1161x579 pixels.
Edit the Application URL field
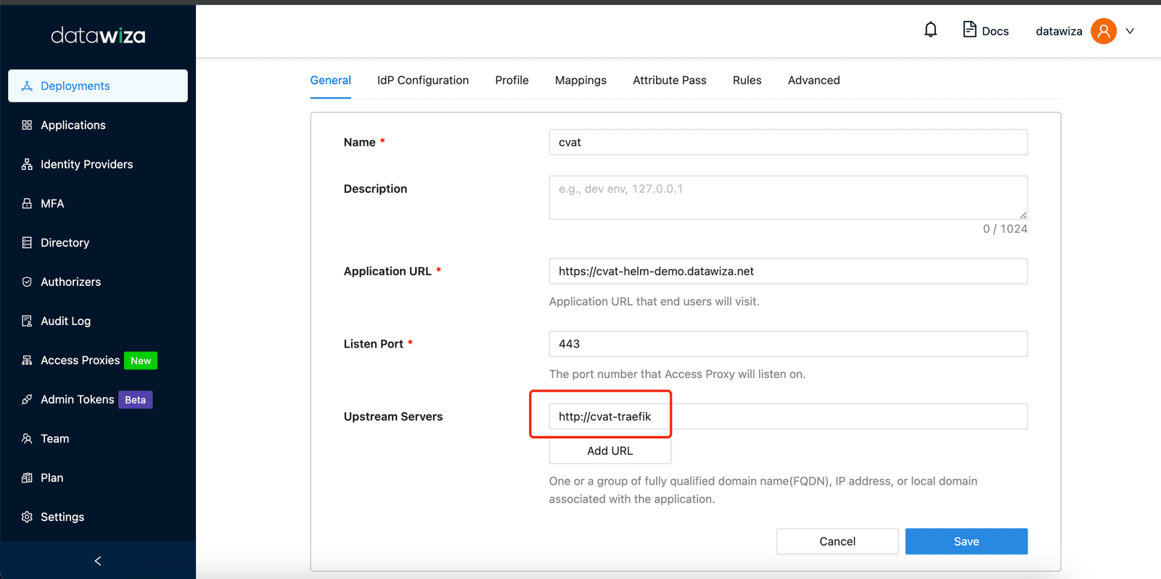coord(788,271)
